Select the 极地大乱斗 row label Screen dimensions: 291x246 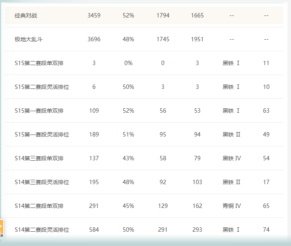coord(29,39)
